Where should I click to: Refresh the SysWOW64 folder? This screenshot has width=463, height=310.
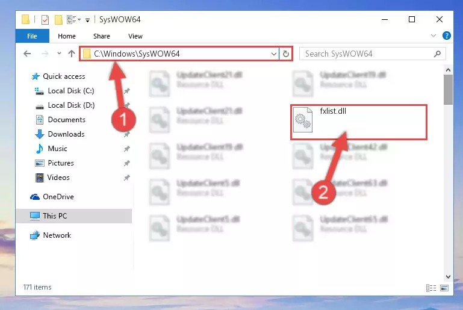(x=286, y=54)
